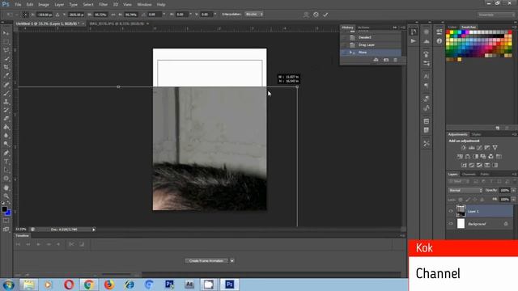
Task: Commit the transform with the checkmark
Action: coord(325,15)
